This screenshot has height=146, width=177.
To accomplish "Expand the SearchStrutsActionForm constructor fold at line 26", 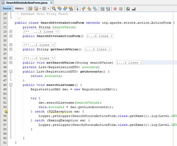I will (x=11, y=36).
